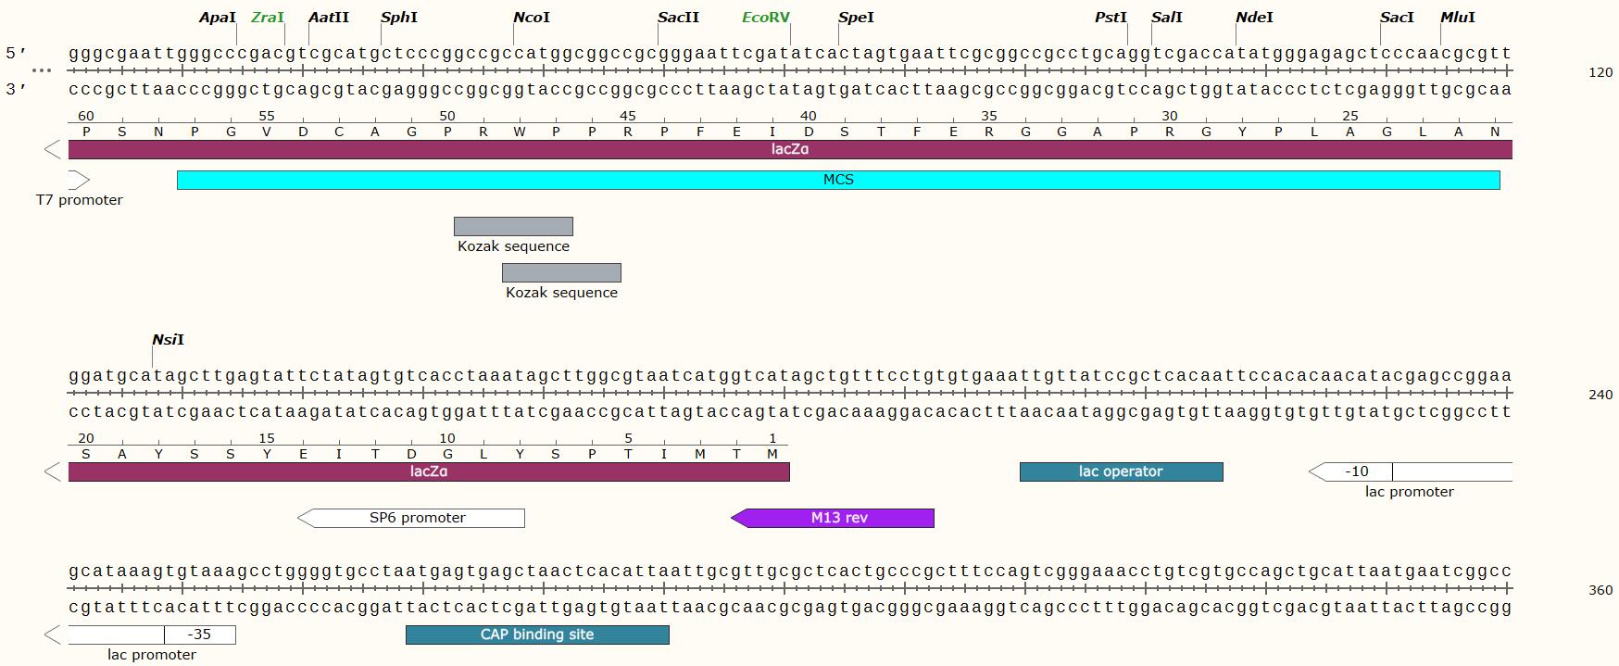Viewport: 1619px width, 666px height.
Task: Click the NdeI restriction site label
Action: (1254, 18)
